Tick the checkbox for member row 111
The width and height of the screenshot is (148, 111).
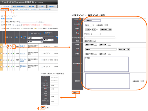point(1,47)
